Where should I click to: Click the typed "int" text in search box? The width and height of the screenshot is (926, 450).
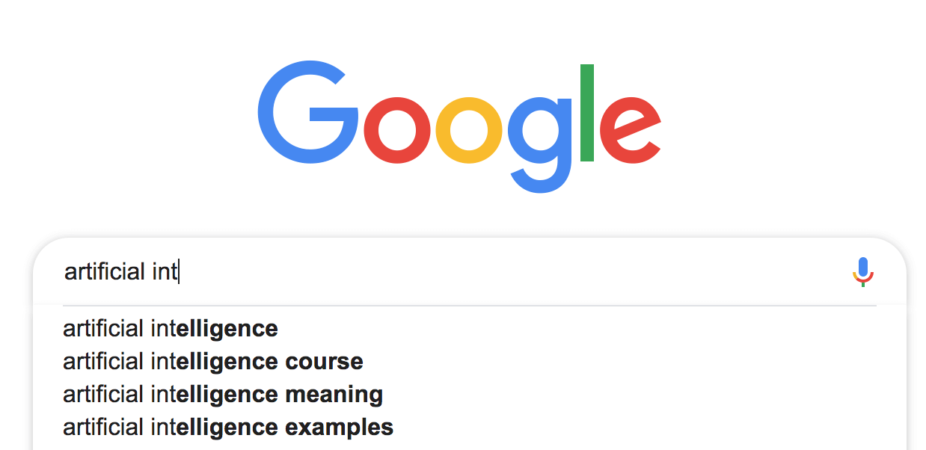[x=165, y=271]
